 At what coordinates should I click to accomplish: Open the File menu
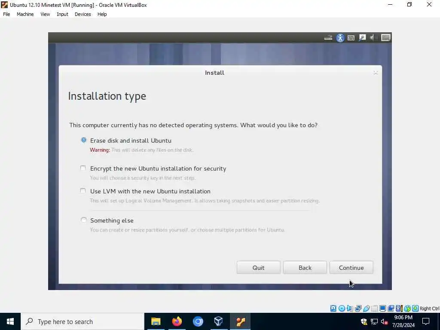click(x=6, y=14)
